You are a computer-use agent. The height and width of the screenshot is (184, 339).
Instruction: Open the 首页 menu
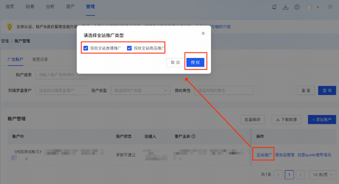pos(10,6)
